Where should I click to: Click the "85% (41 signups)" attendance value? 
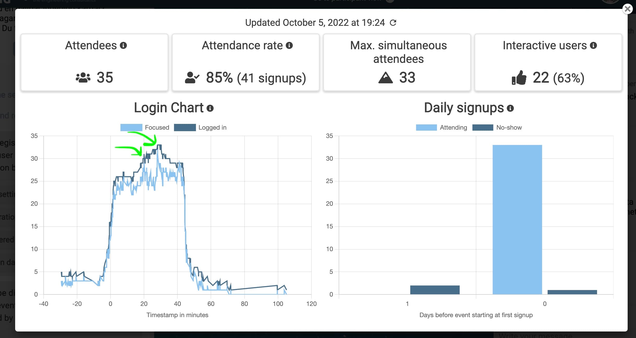[256, 78]
